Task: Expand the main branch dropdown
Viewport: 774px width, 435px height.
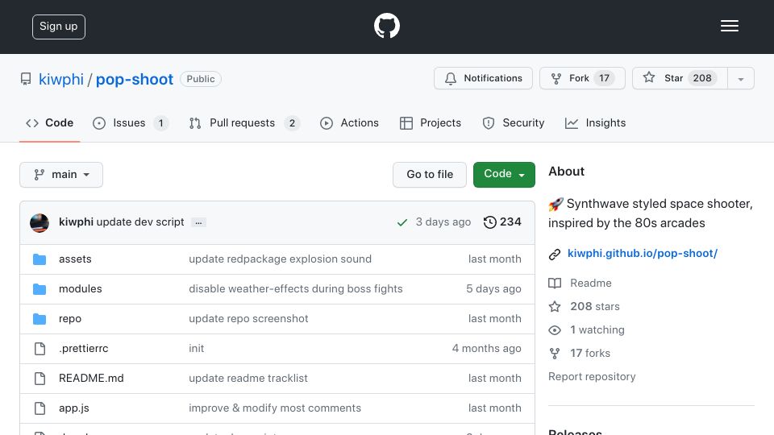Action: coord(61,175)
